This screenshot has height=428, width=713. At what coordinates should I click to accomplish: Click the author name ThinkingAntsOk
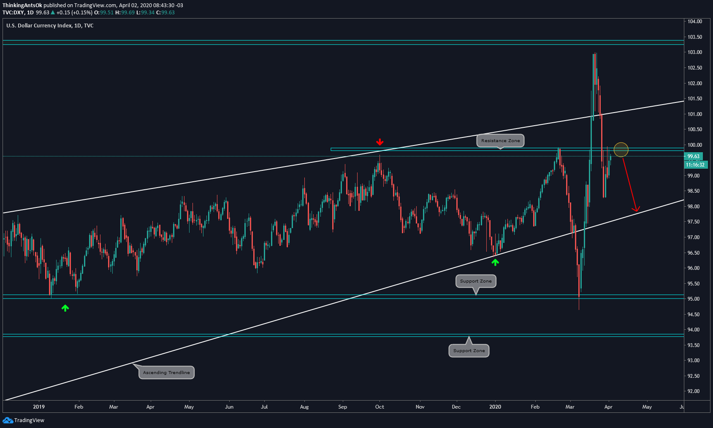22,5
